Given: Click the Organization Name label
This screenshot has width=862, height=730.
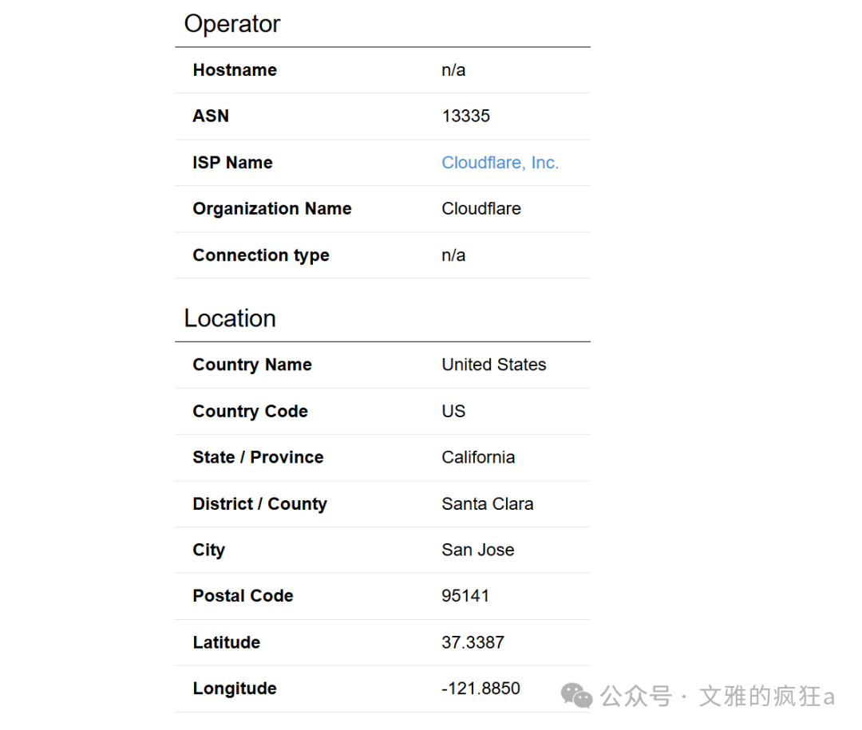Looking at the screenshot, I should 272,209.
